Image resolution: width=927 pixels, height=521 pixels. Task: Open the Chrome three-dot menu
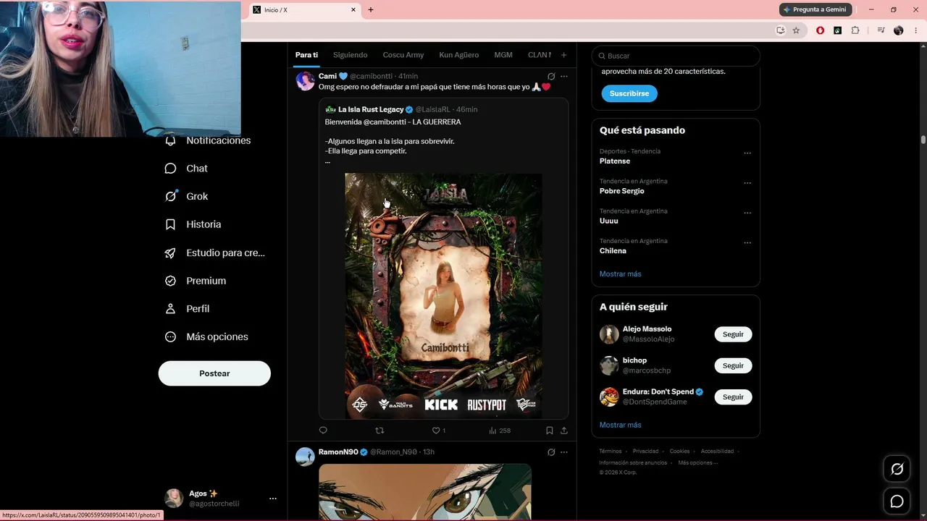click(916, 30)
